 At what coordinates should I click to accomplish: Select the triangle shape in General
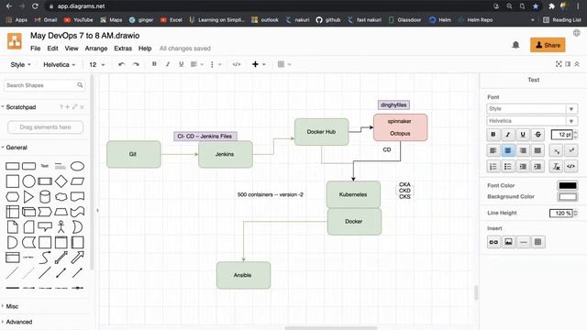coord(28,197)
